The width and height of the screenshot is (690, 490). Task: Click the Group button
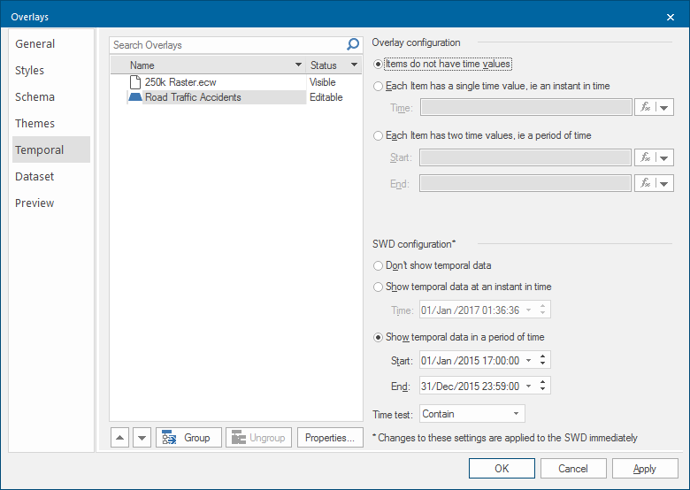pyautogui.click(x=188, y=438)
